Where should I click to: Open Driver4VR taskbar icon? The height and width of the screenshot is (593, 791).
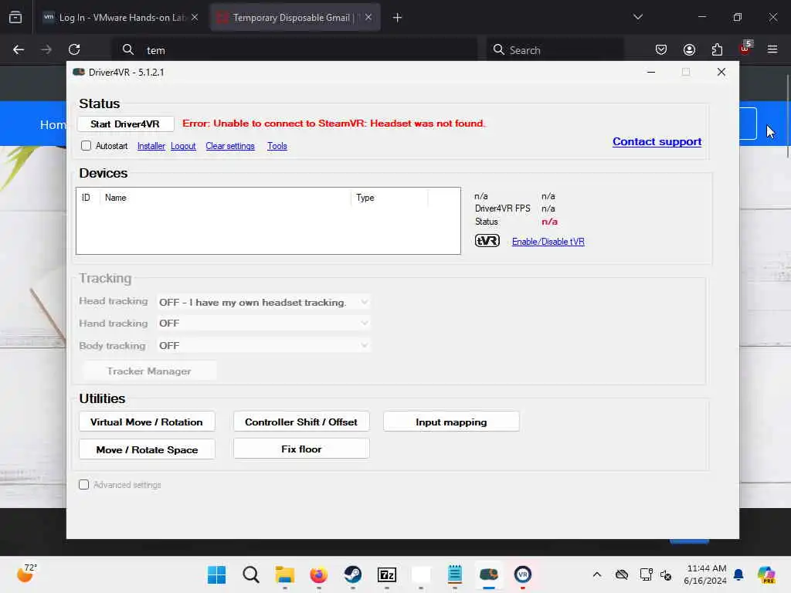[x=489, y=574]
